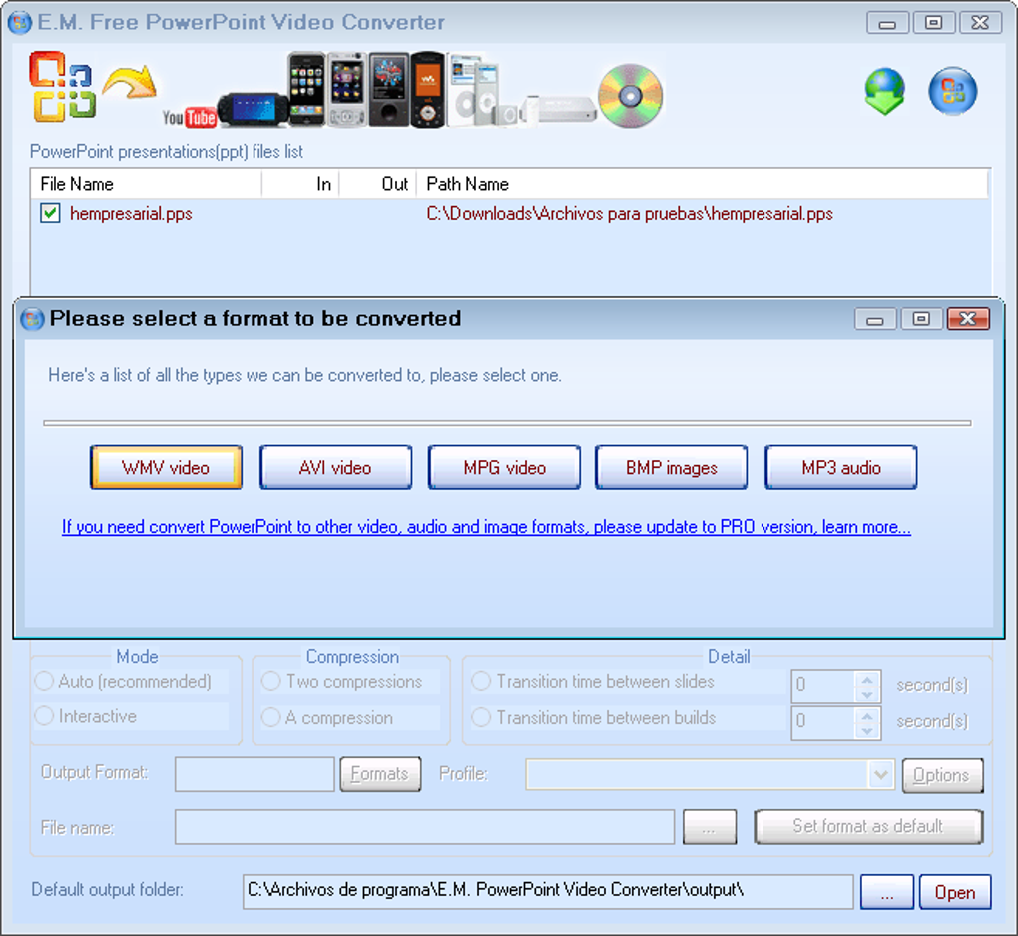Uncheck the hempresarial.pps file checkbox
1018x936 pixels.
point(50,213)
